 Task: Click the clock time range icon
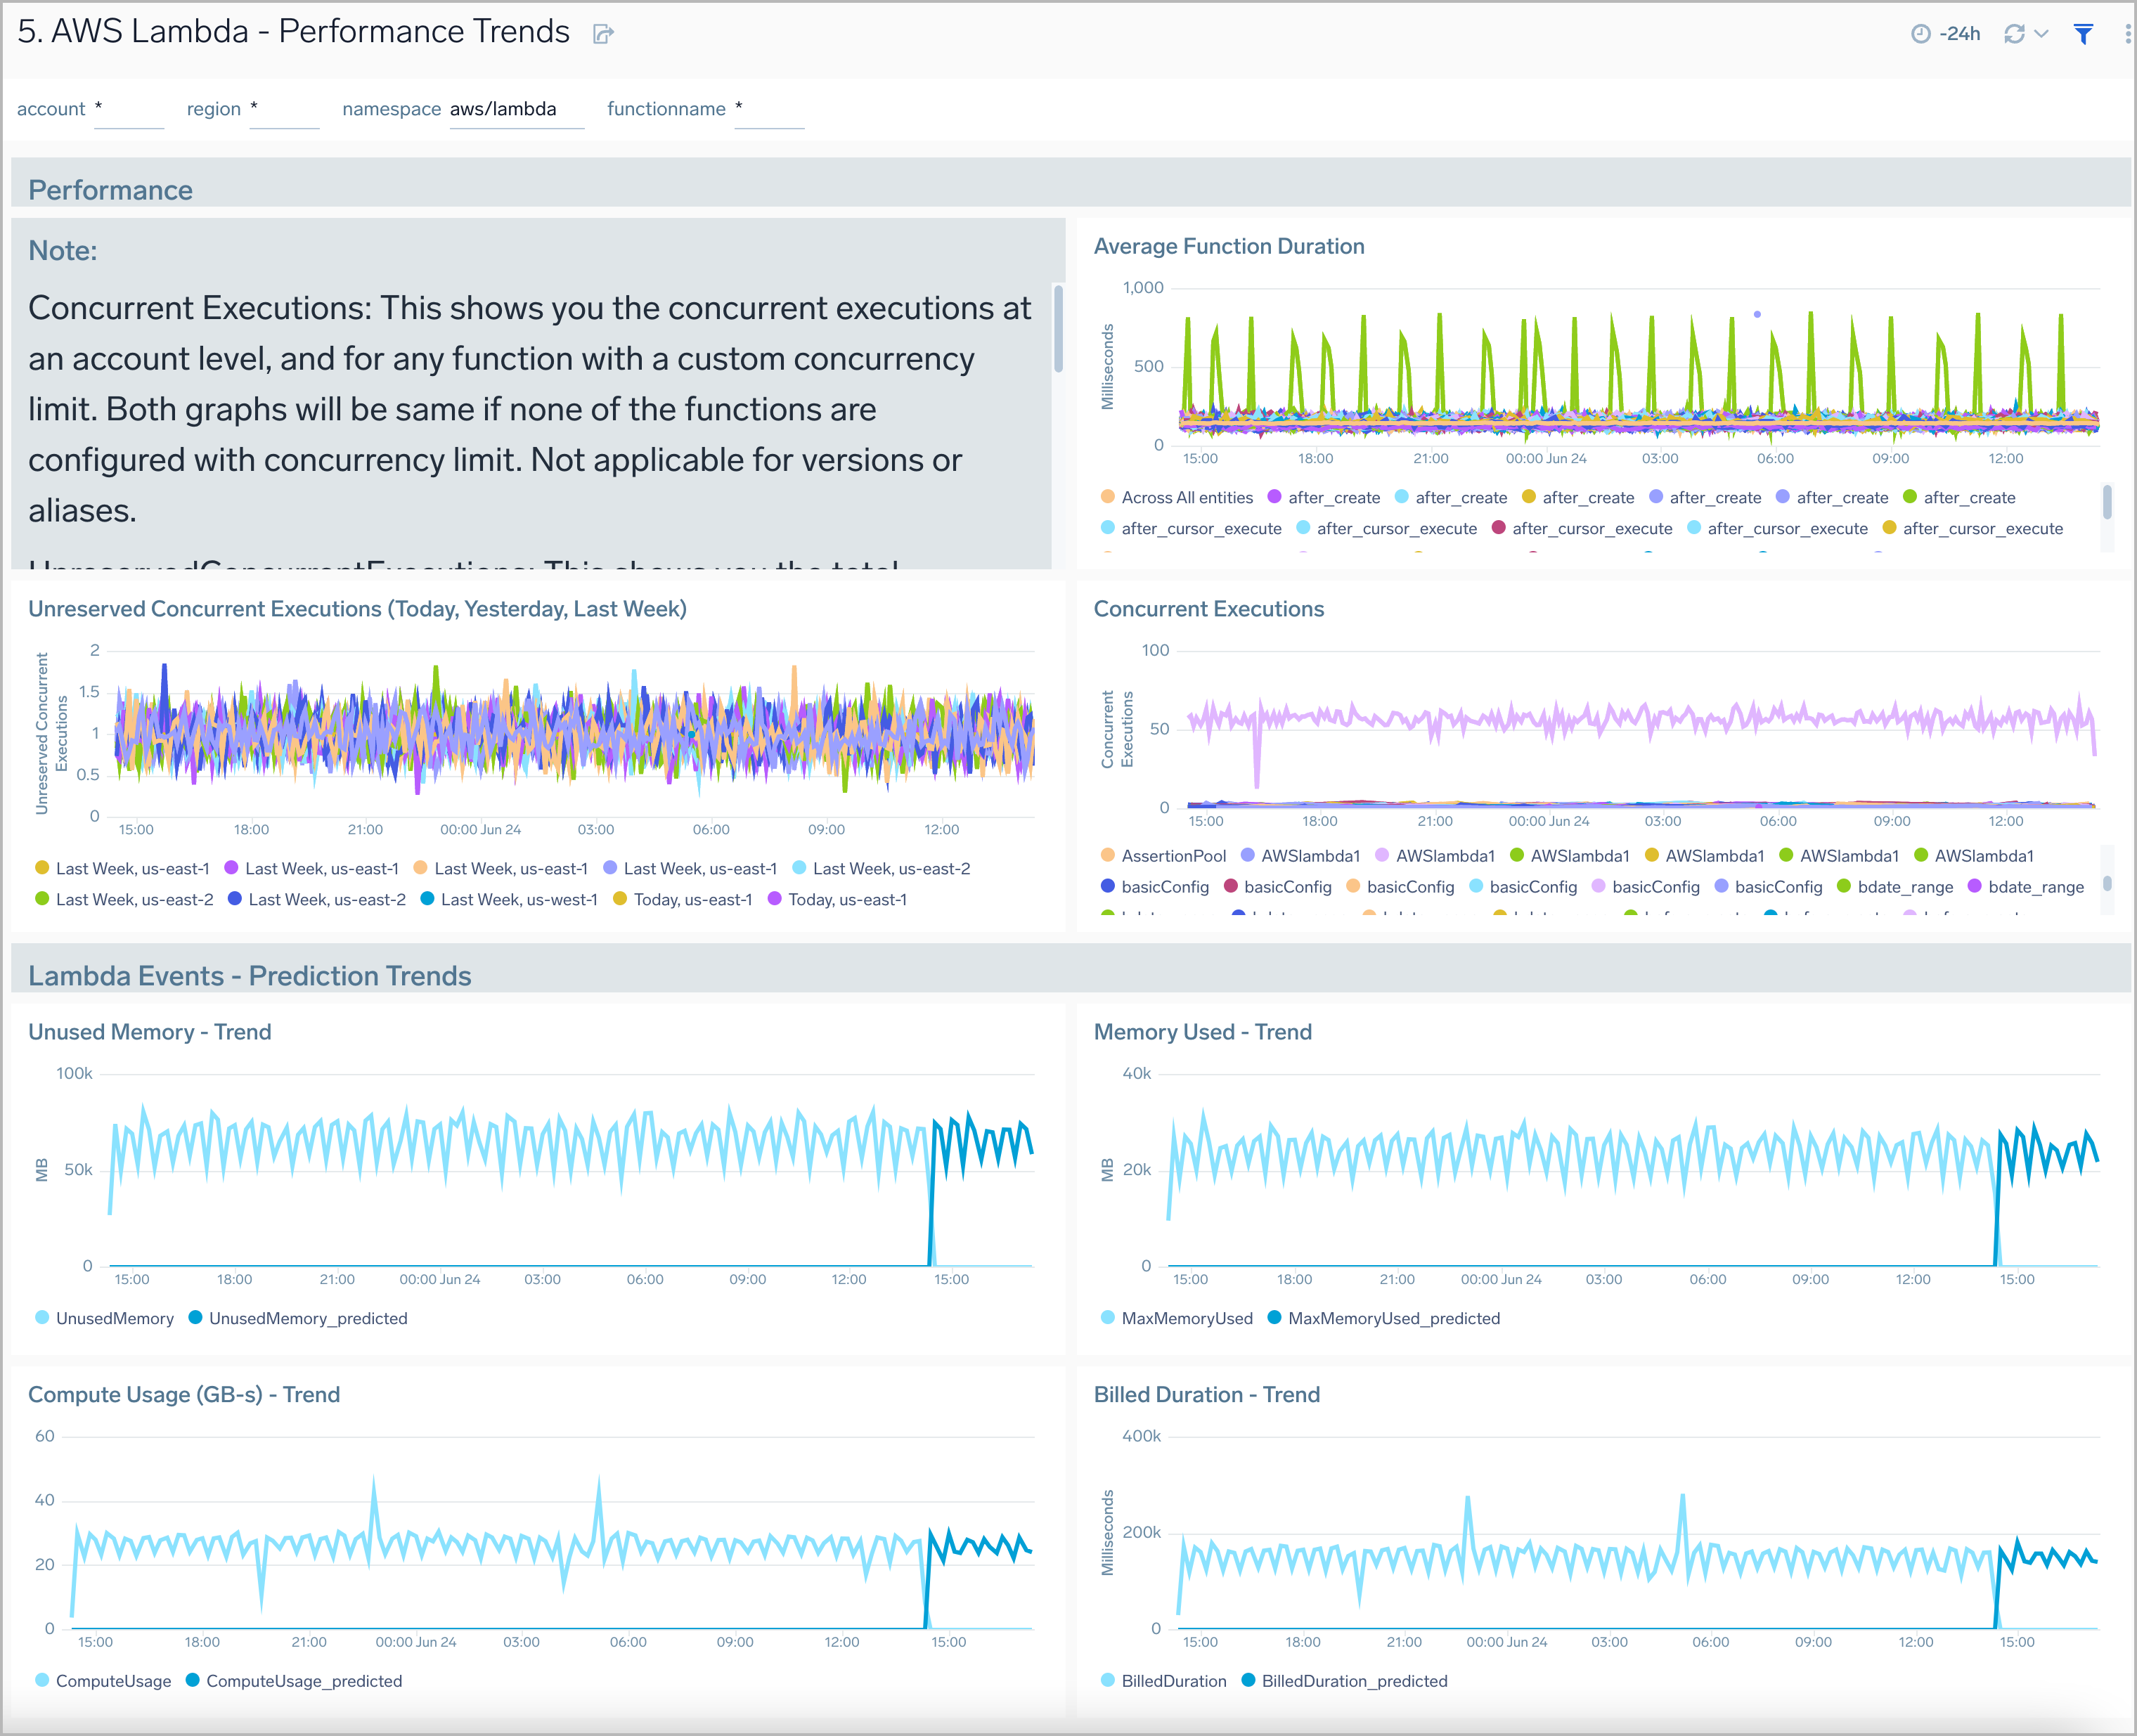1920,34
